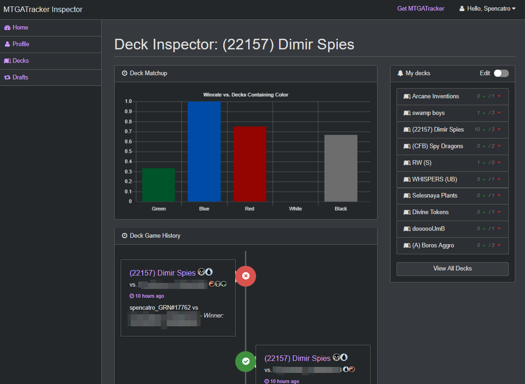Click the red losses arrow on RW (S)
This screenshot has height=384, width=525.
coord(499,163)
